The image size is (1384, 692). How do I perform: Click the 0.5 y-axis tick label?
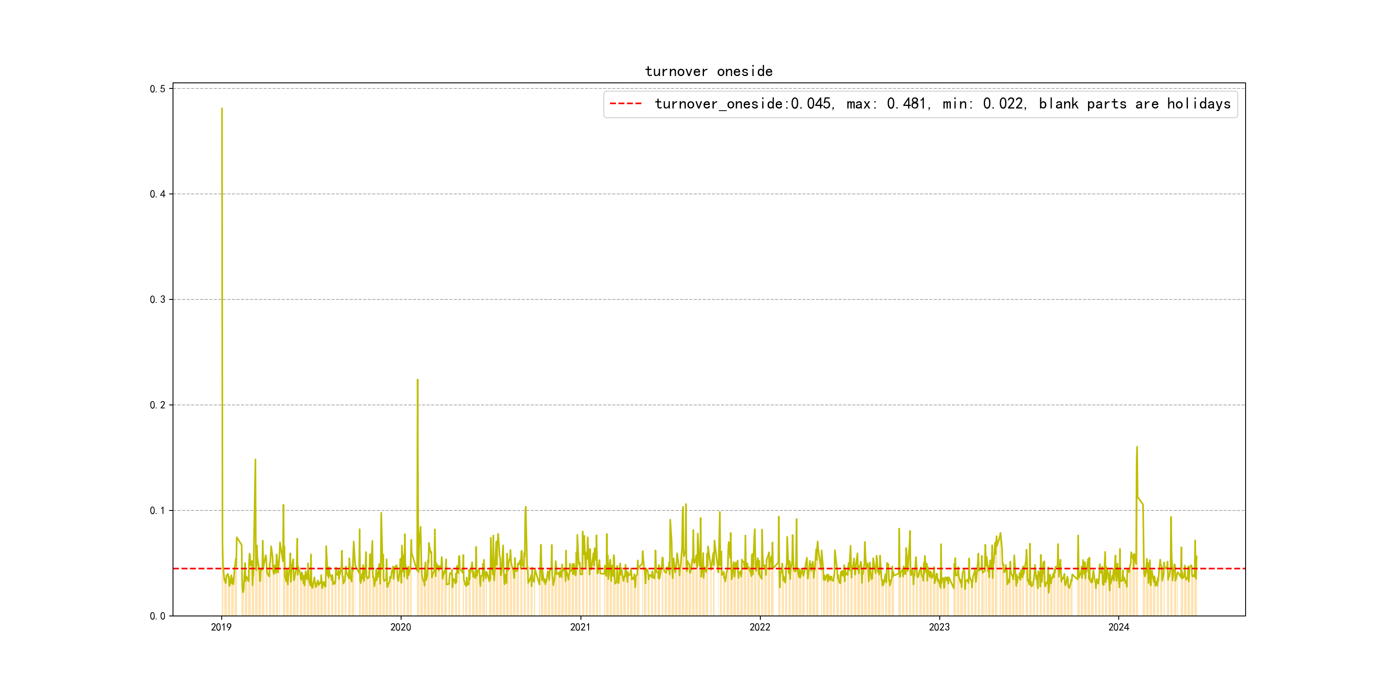point(158,89)
